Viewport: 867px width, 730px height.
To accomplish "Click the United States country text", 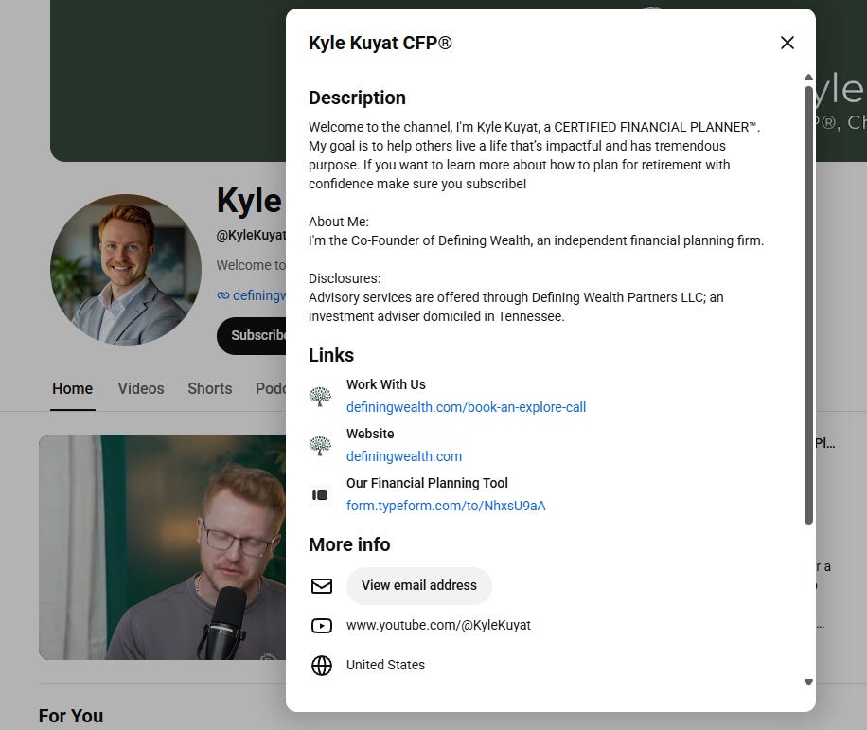I will [385, 665].
